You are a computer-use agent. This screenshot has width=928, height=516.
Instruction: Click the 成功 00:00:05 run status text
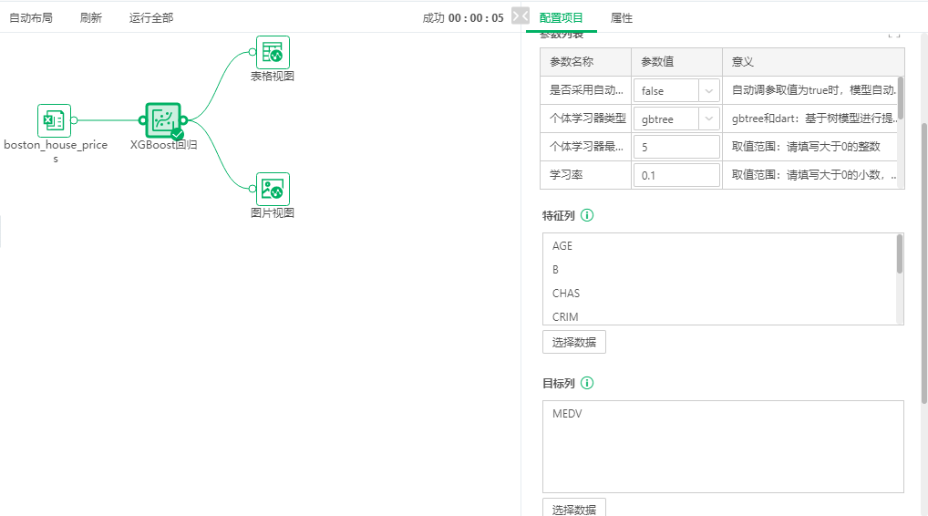pos(463,17)
